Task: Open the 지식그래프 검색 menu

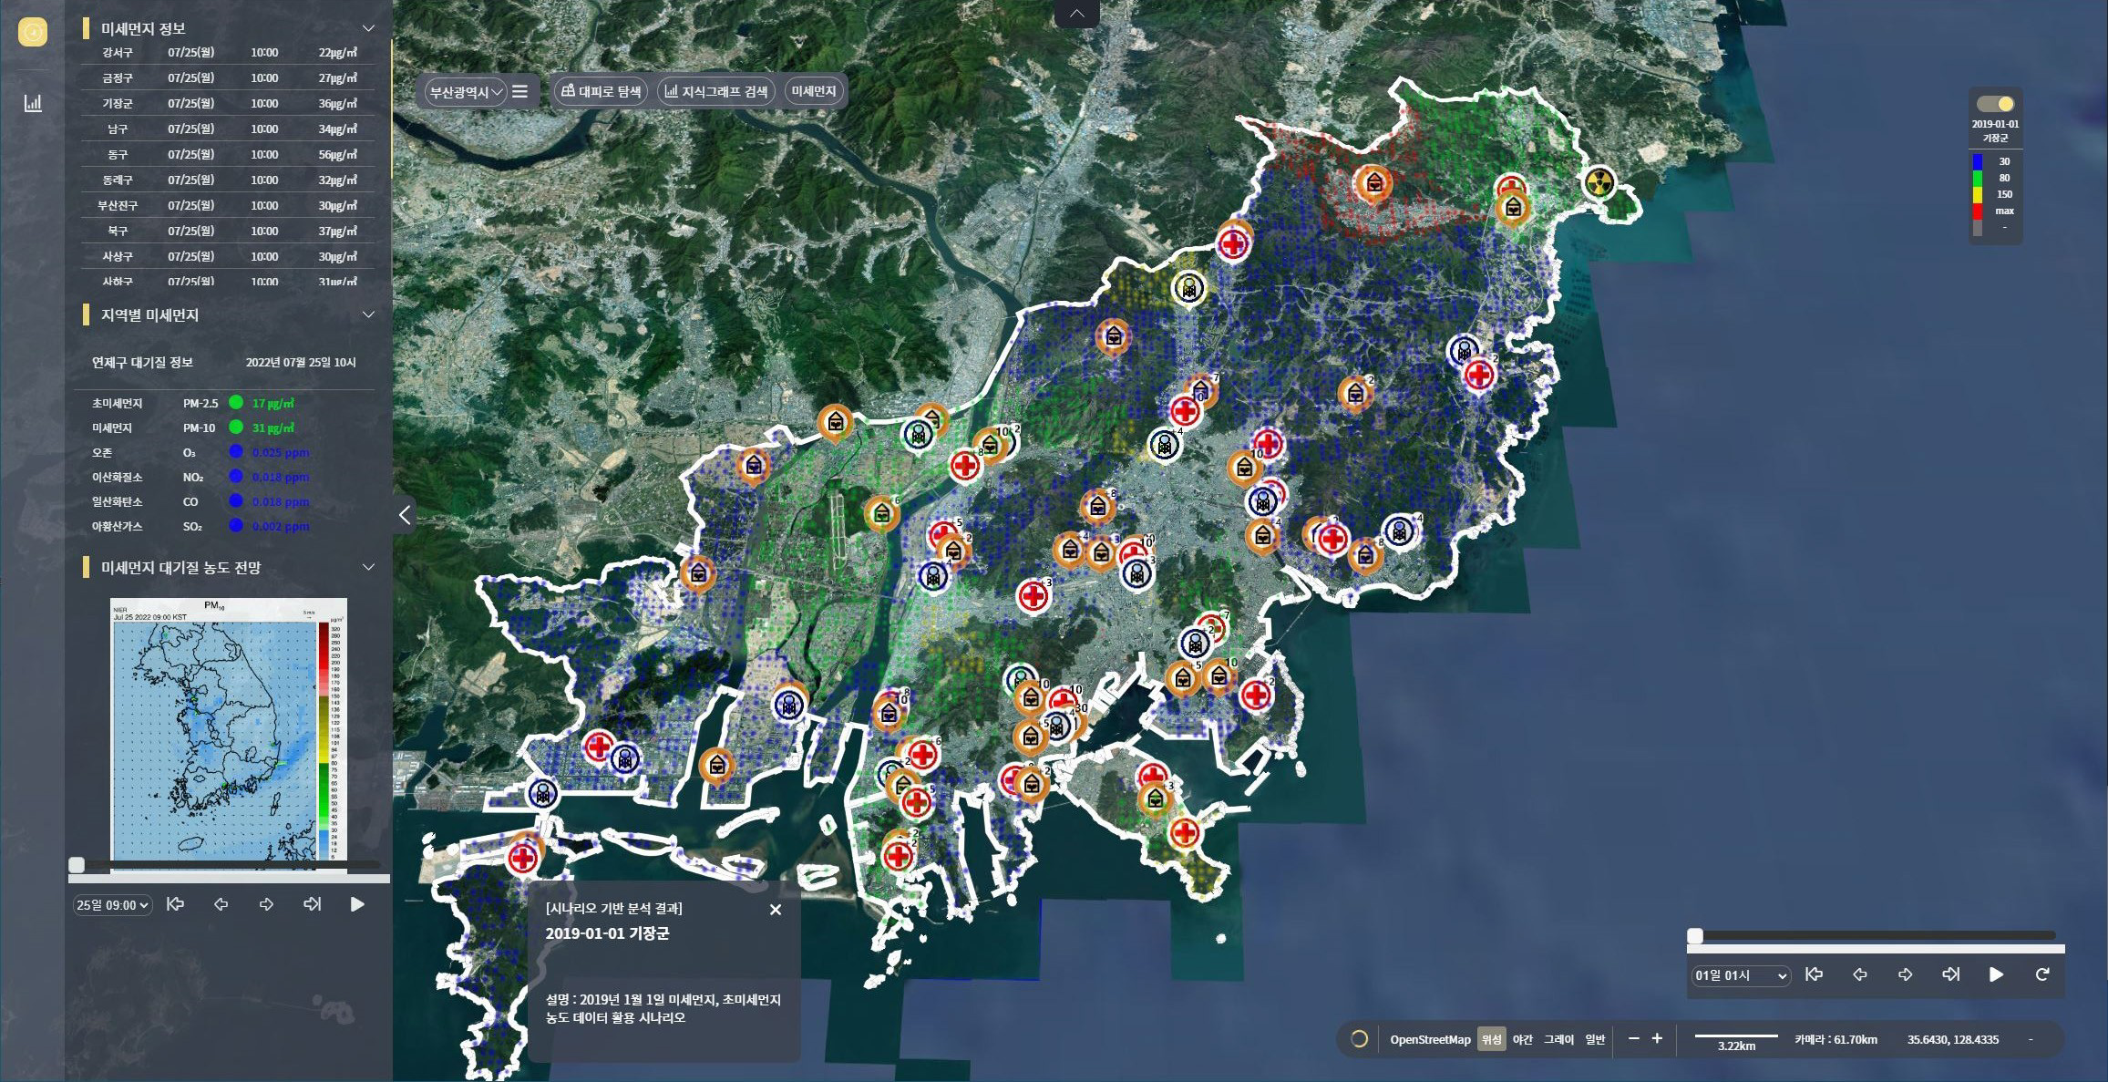Action: (715, 91)
